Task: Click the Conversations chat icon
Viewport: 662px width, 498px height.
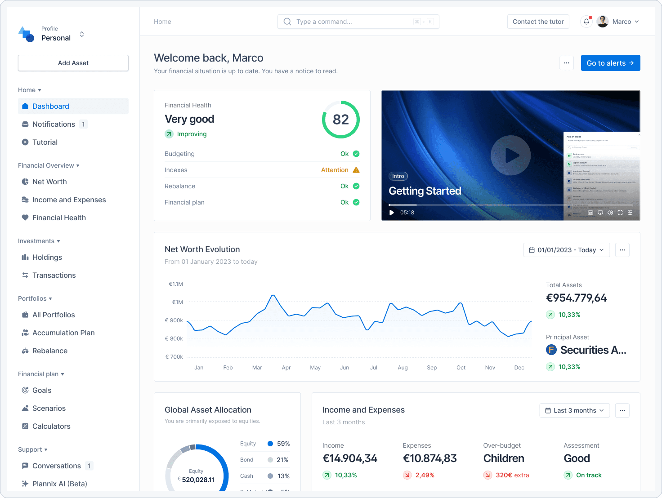Action: pos(25,466)
